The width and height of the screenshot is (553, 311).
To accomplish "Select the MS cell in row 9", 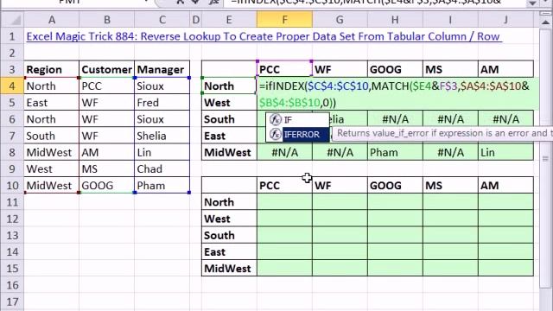I will (107, 169).
